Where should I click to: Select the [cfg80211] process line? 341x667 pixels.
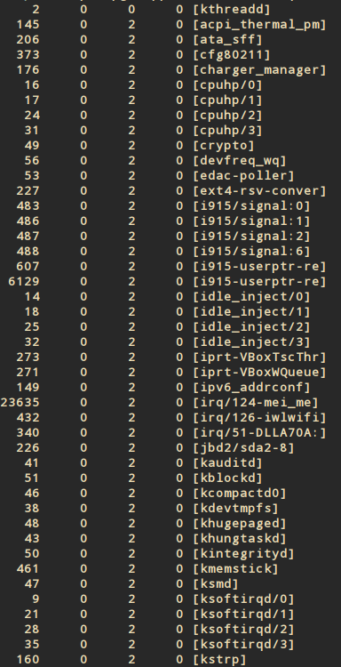(x=170, y=55)
